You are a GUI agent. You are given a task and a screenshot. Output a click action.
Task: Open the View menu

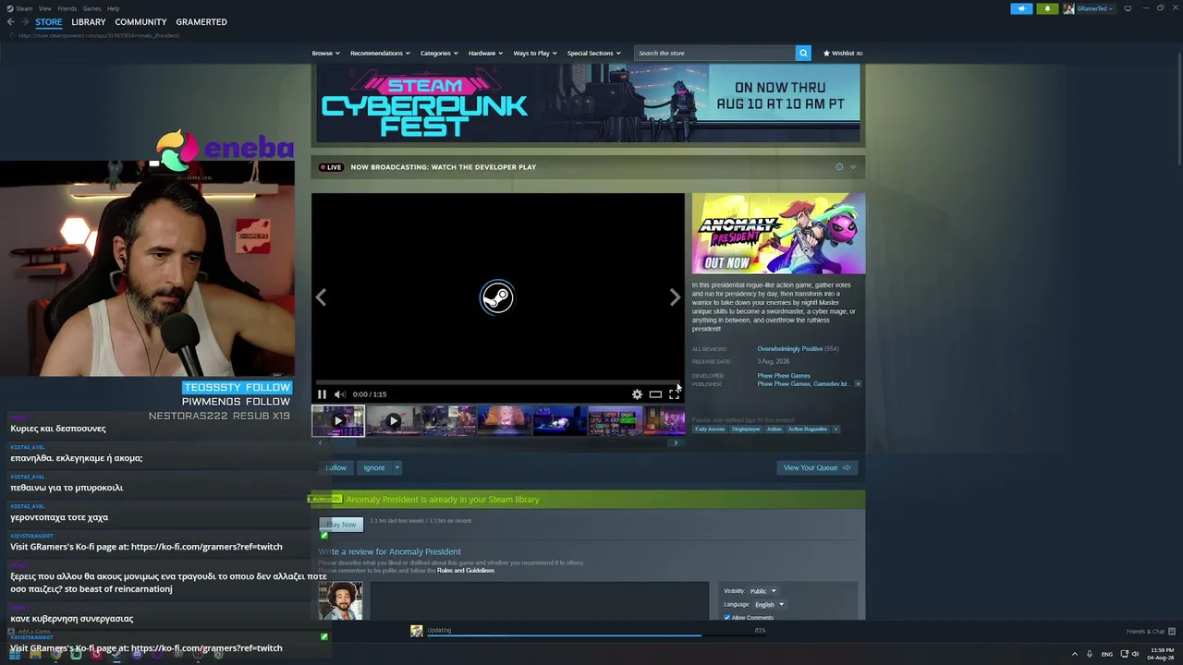44,8
